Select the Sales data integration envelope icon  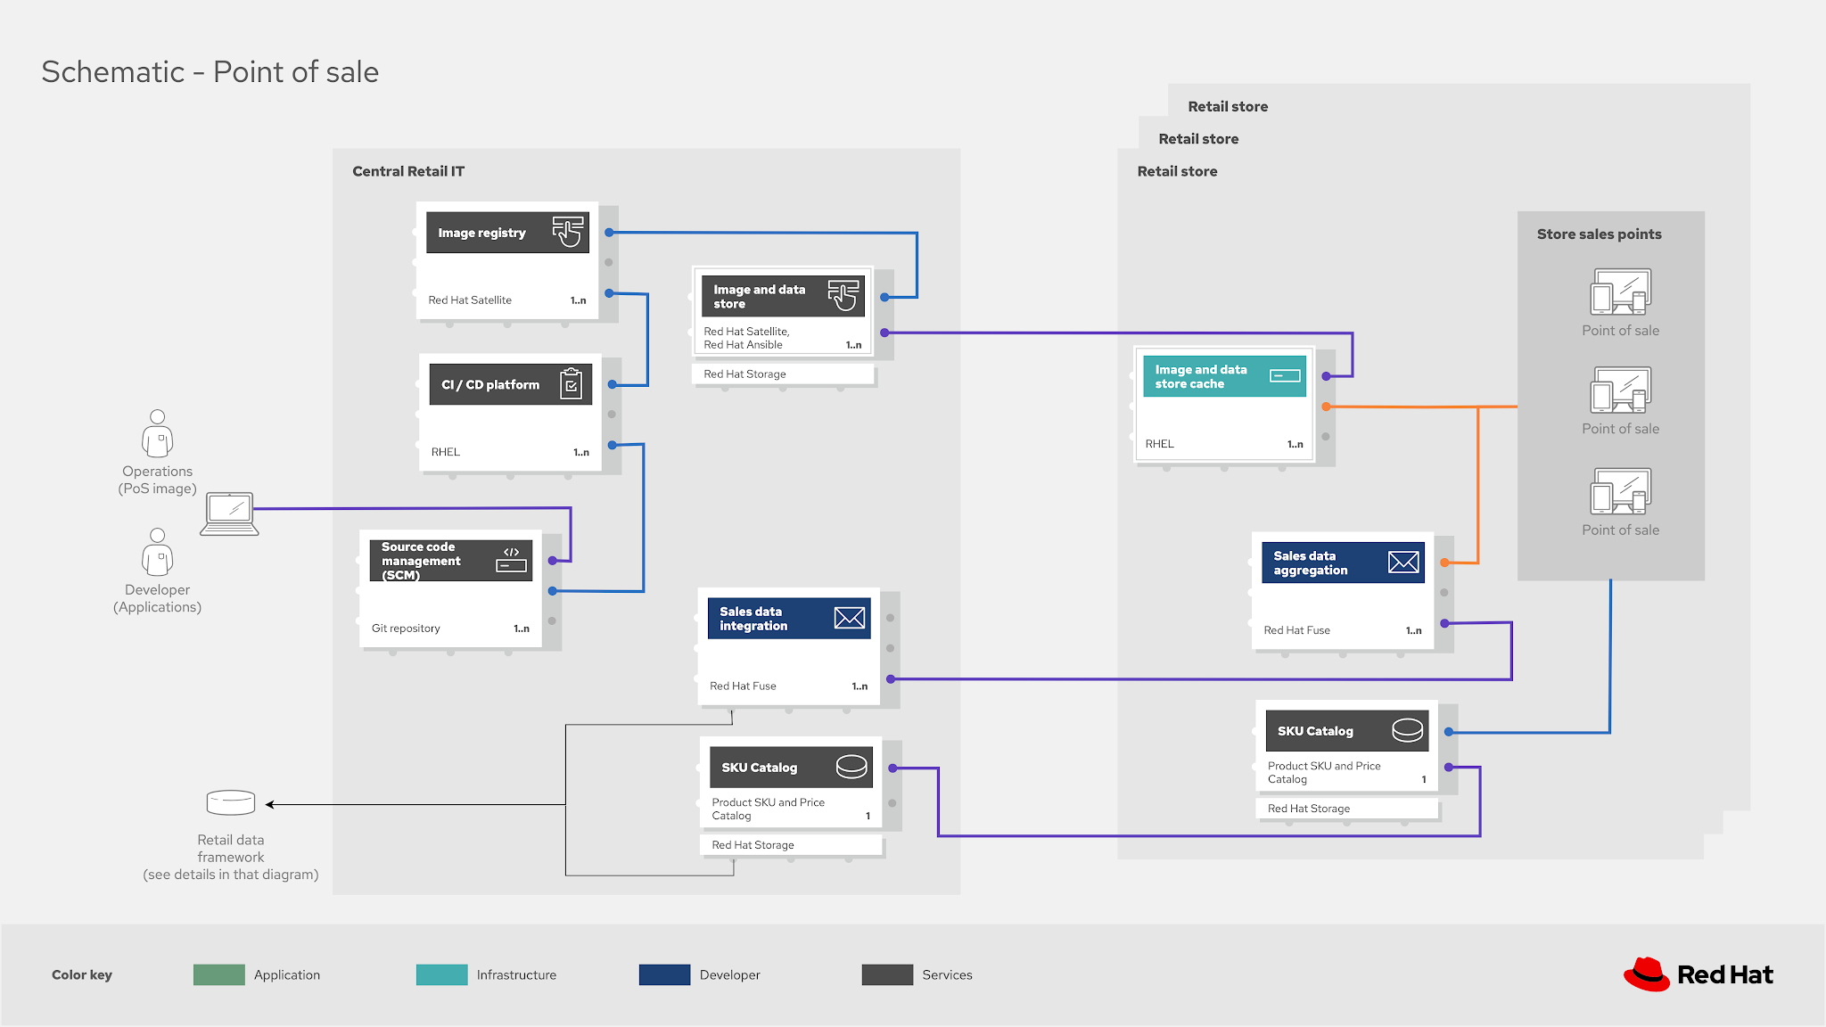coord(849,618)
